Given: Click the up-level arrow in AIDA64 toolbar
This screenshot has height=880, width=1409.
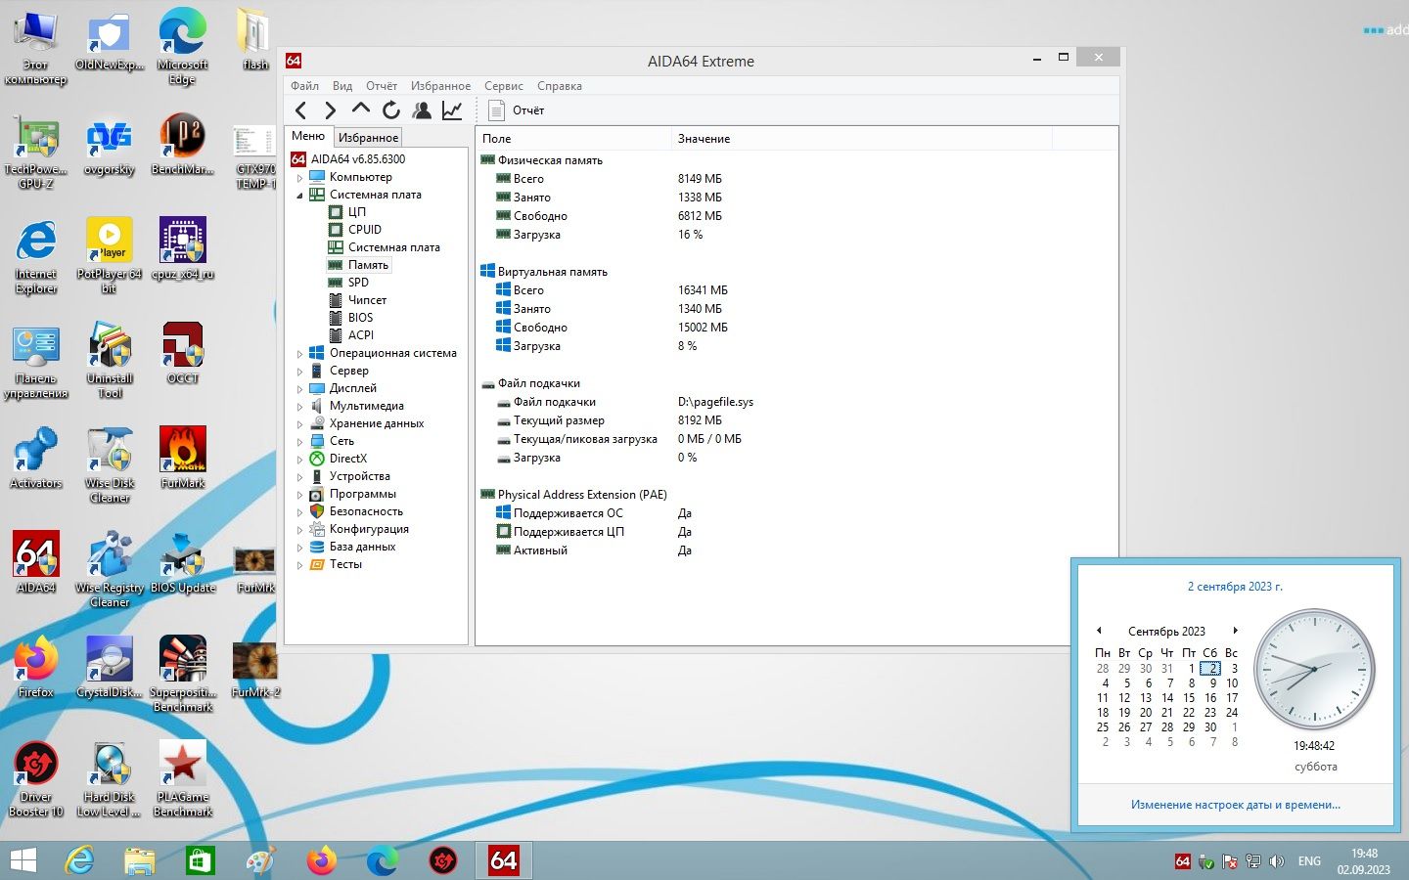Looking at the screenshot, I should click(361, 110).
